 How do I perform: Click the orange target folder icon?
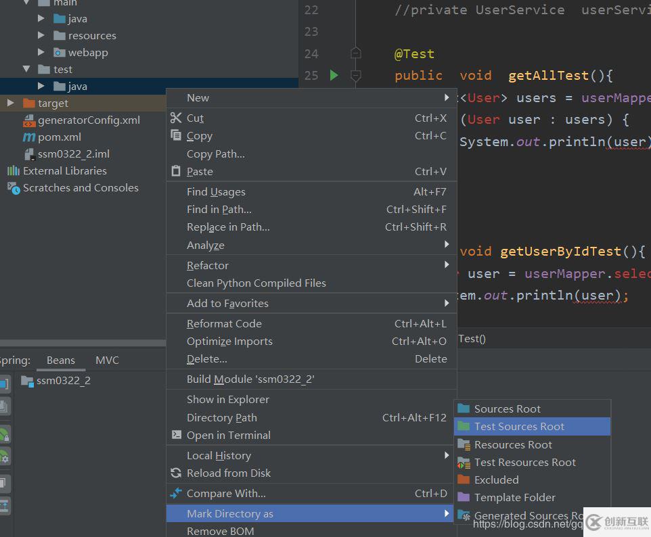[28, 103]
